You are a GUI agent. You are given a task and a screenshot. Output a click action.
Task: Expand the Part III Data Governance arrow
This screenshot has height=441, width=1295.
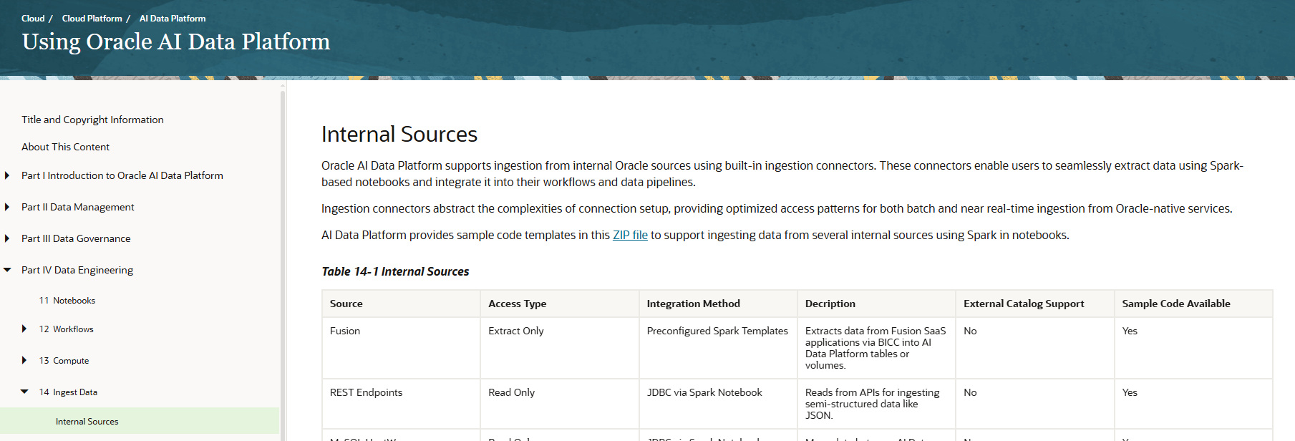point(7,238)
